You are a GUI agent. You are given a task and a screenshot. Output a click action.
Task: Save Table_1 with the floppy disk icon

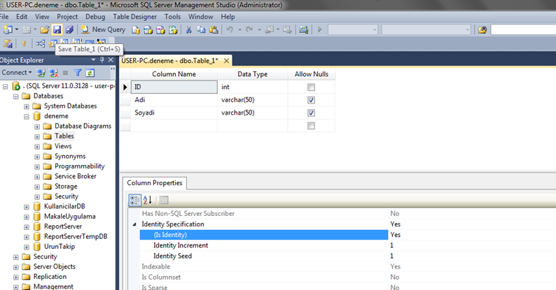click(x=57, y=30)
